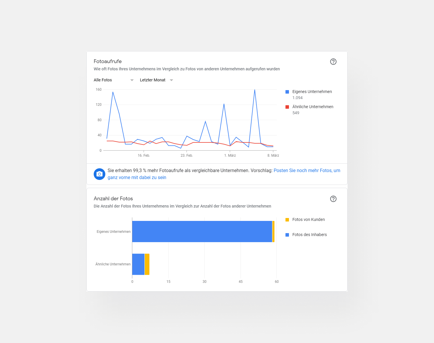
Task: Click the yellow Fotos von Kunden legend swatch
Action: point(287,220)
